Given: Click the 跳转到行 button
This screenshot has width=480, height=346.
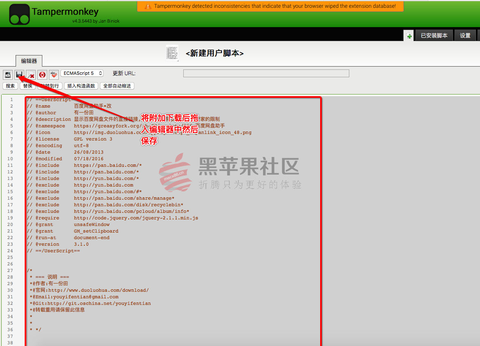Looking at the screenshot, I should point(50,86).
